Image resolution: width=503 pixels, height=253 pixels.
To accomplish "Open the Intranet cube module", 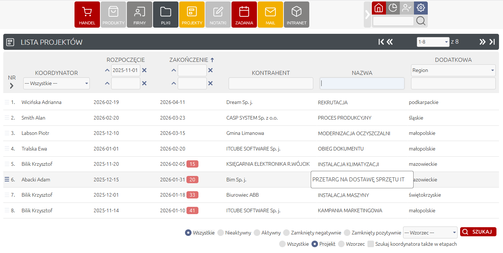I will (x=296, y=15).
